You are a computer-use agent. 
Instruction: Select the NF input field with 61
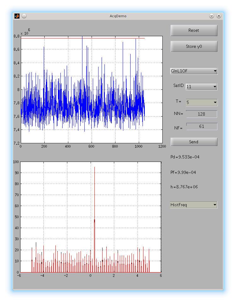pyautogui.click(x=201, y=126)
